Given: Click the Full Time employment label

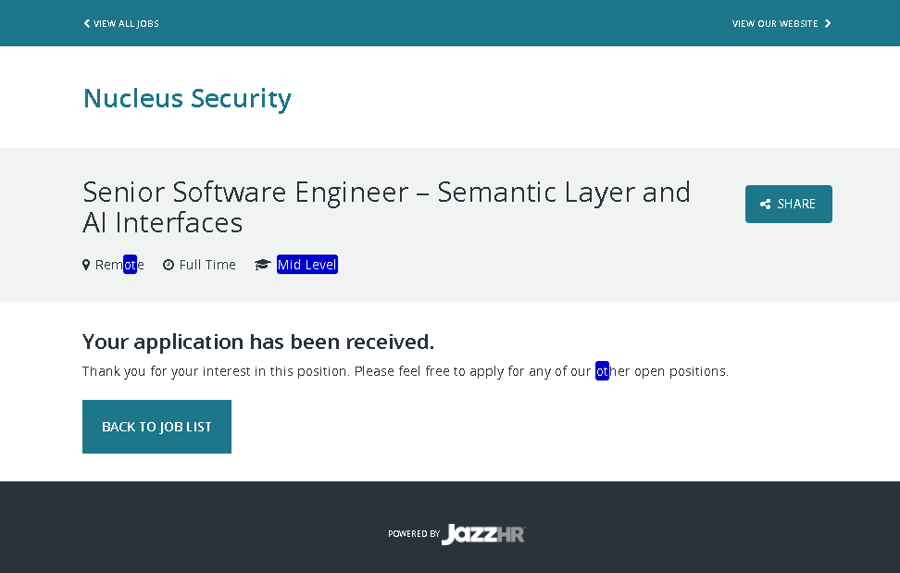Looking at the screenshot, I should tap(207, 265).
